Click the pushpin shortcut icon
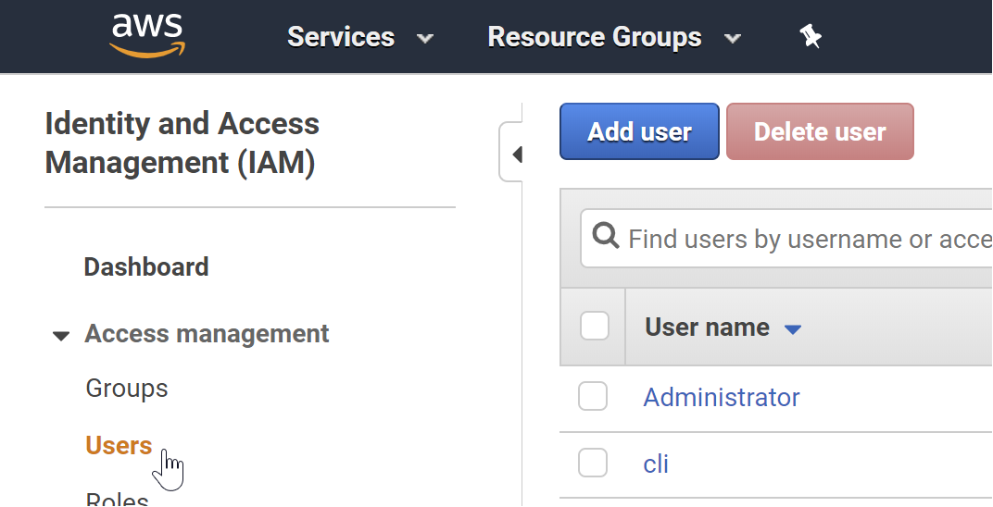The width and height of the screenshot is (993, 507). [x=811, y=37]
